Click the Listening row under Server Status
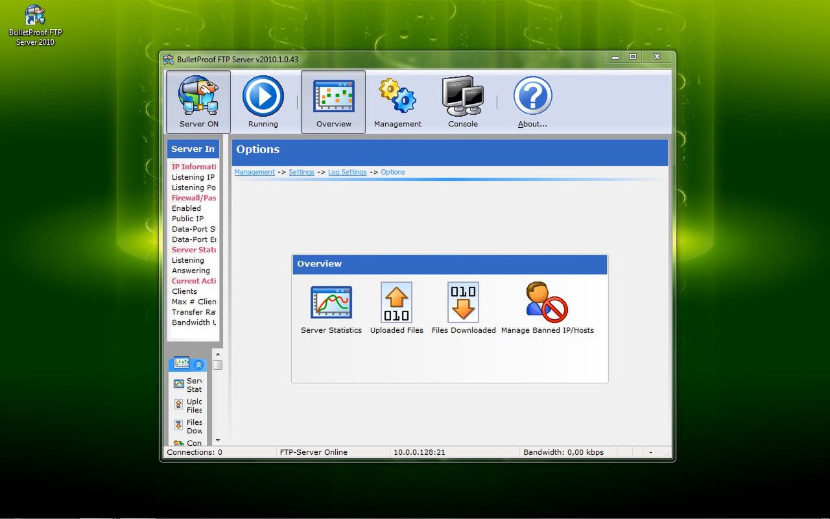 point(188,260)
